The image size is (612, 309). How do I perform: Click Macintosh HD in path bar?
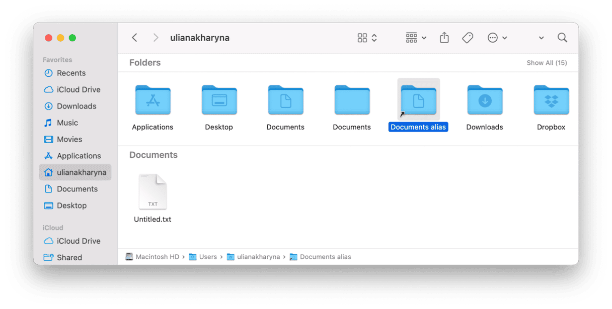click(152, 257)
